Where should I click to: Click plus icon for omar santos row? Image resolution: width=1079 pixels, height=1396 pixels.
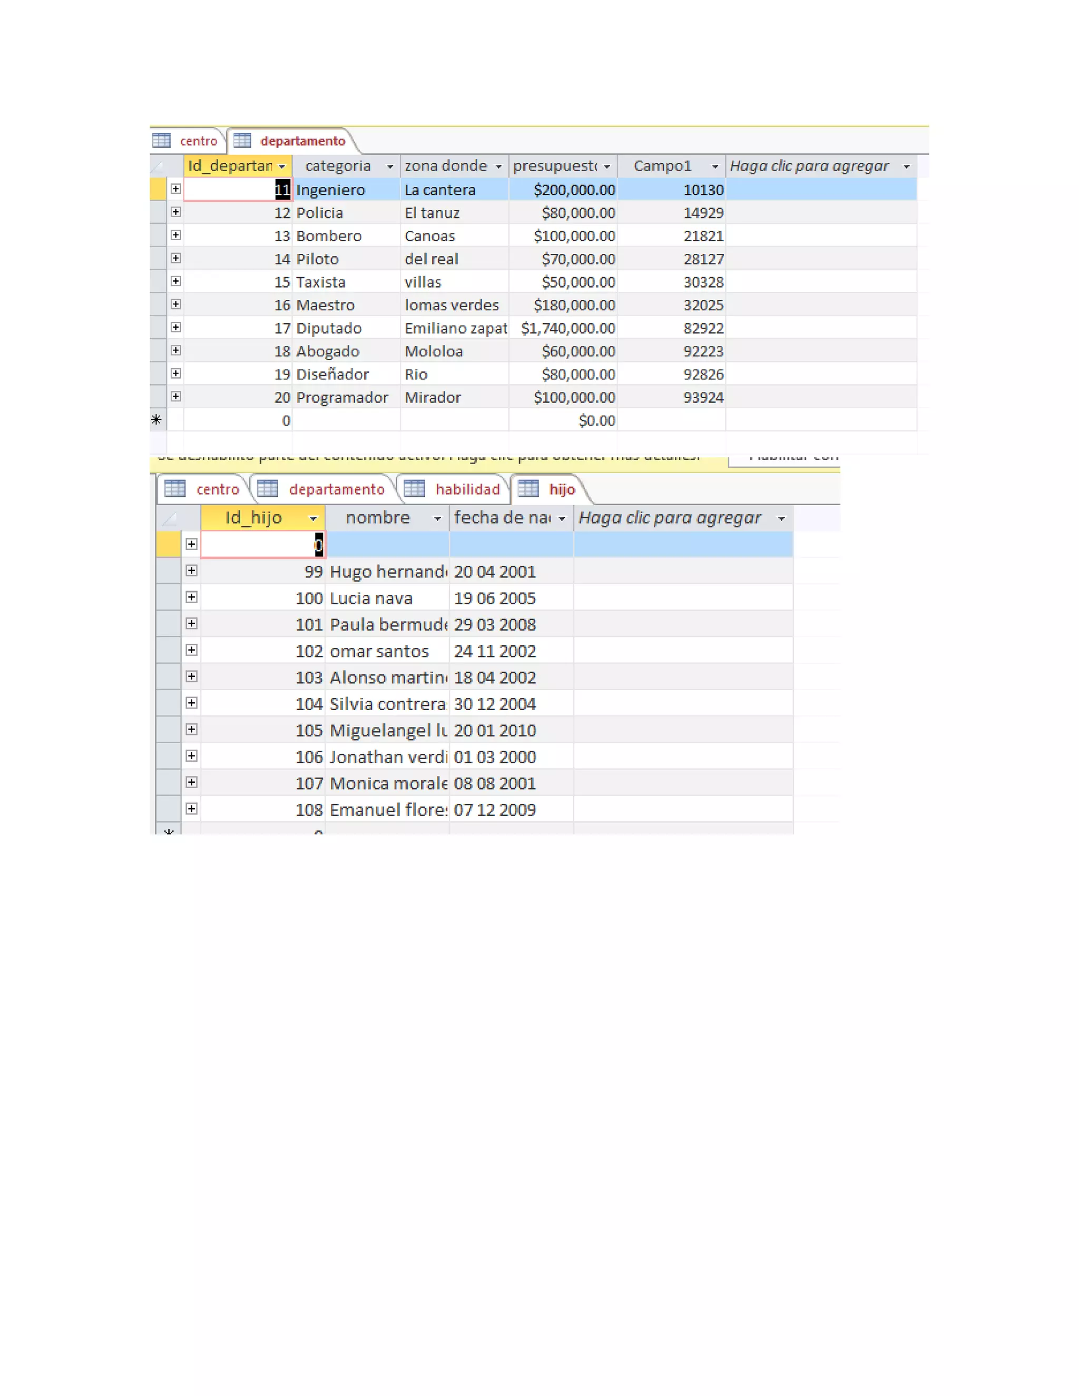[x=191, y=650]
